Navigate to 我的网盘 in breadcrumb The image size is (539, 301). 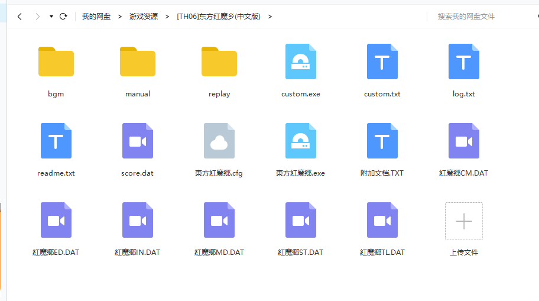tap(96, 17)
